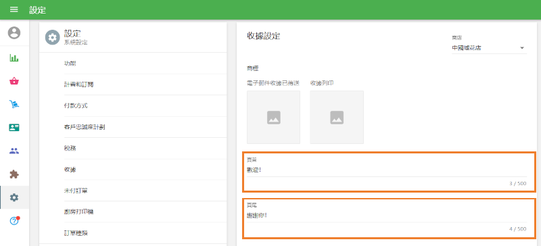Click the header field containing 歡迎!

pos(387,170)
